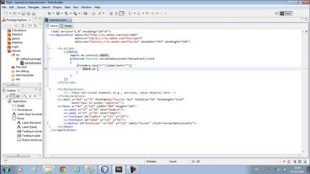Click the Open Perspective icon

pyautogui.click(x=277, y=14)
